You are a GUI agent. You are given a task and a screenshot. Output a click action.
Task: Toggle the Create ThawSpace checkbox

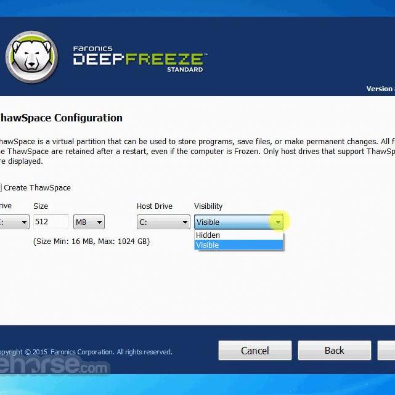click(1, 188)
